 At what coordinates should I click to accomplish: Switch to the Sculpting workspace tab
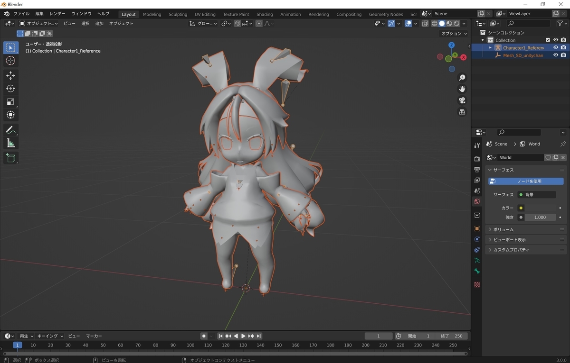(x=178, y=14)
